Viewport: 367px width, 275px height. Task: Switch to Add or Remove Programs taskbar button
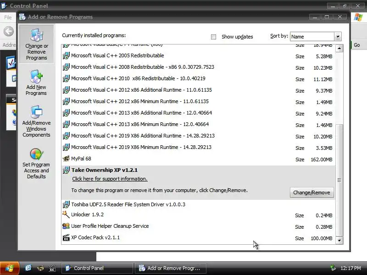pos(171,268)
